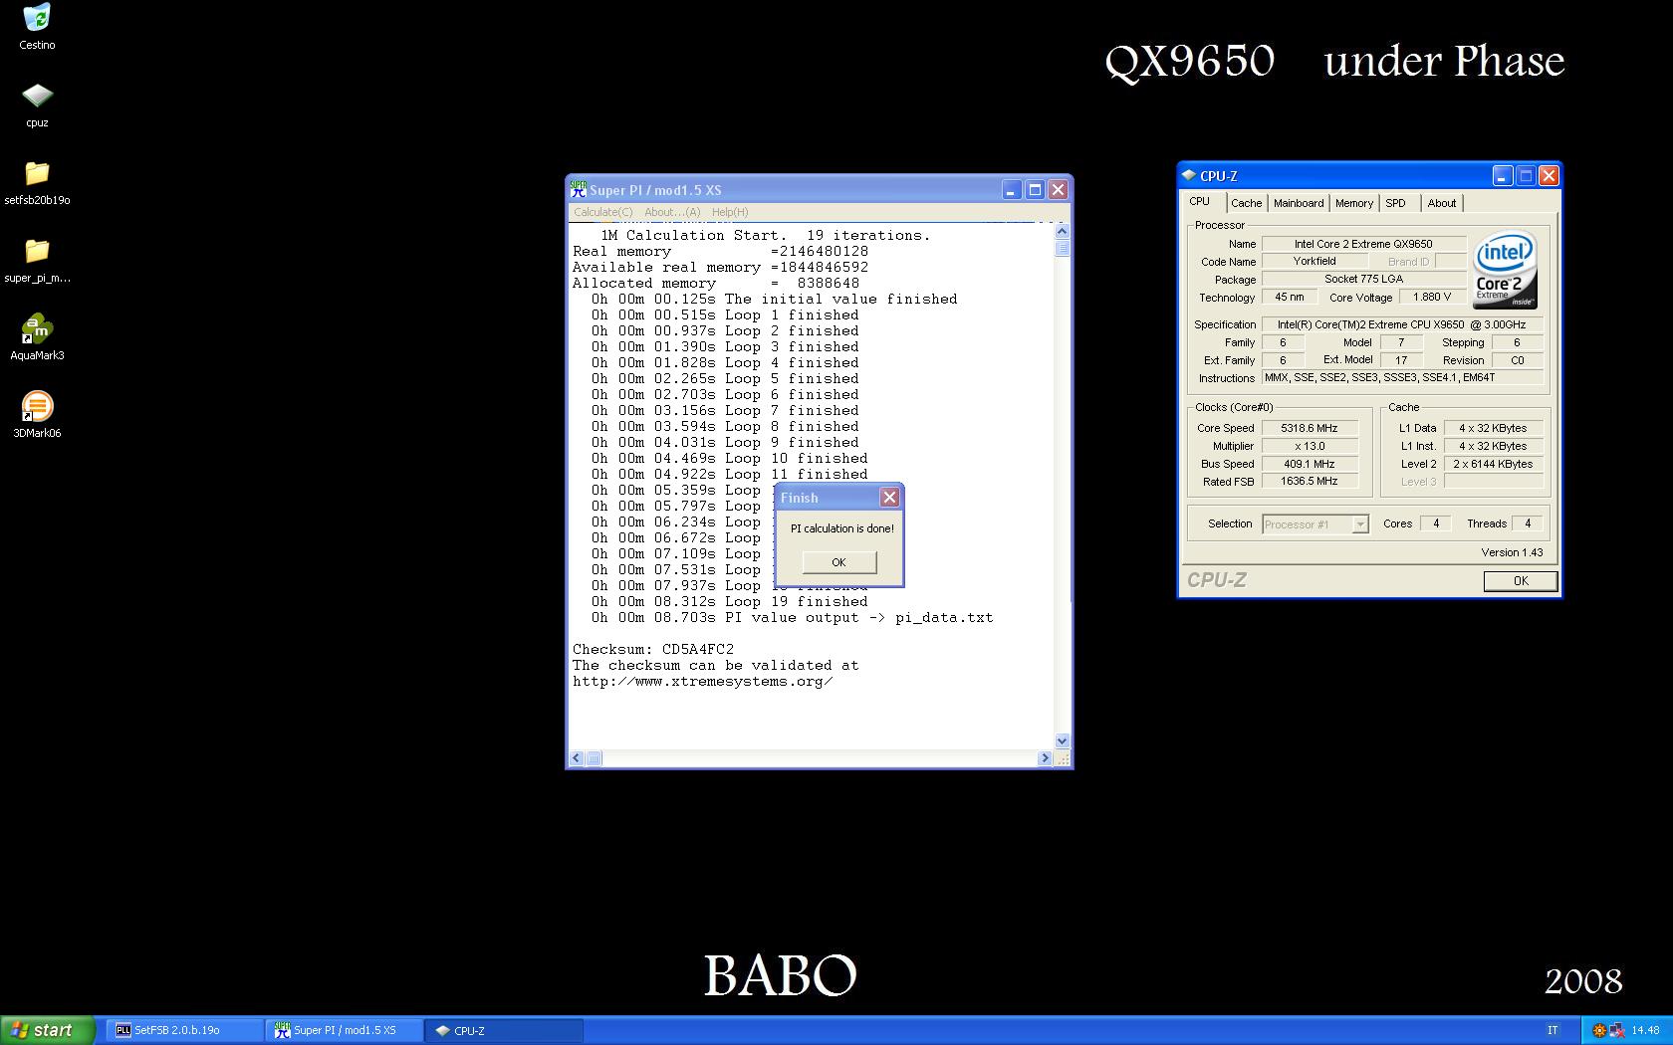This screenshot has width=1673, height=1045.
Task: Minimize the Super PI window
Action: click(x=1011, y=189)
